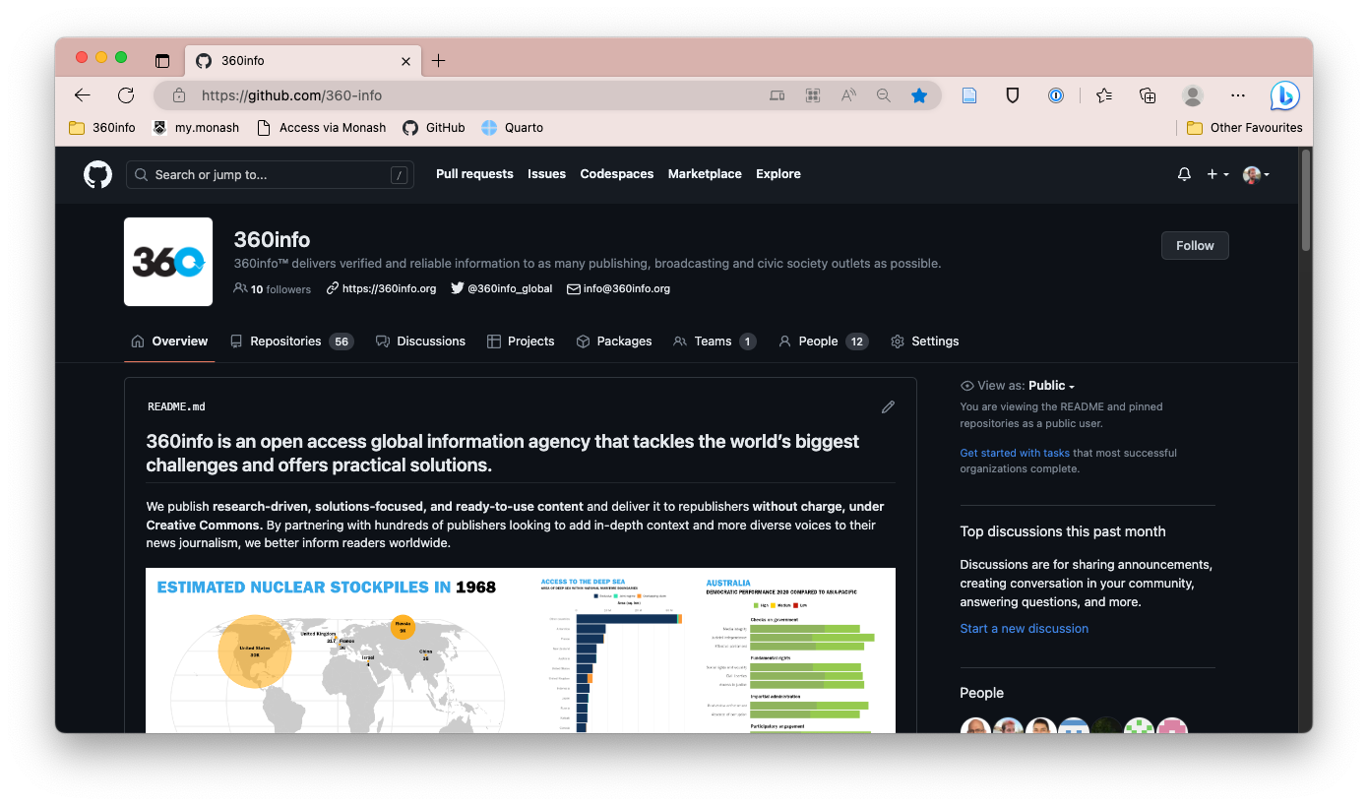
Task: Open the People tab
Action: (x=818, y=341)
